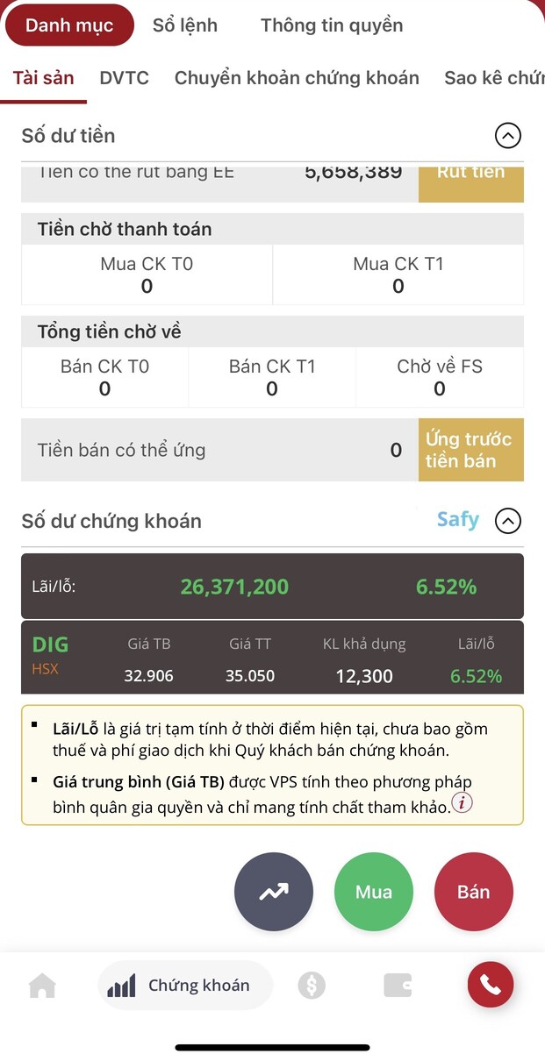Go to the DVTC sub-tab
Viewport: 545px width, 1061px height.
[x=124, y=78]
